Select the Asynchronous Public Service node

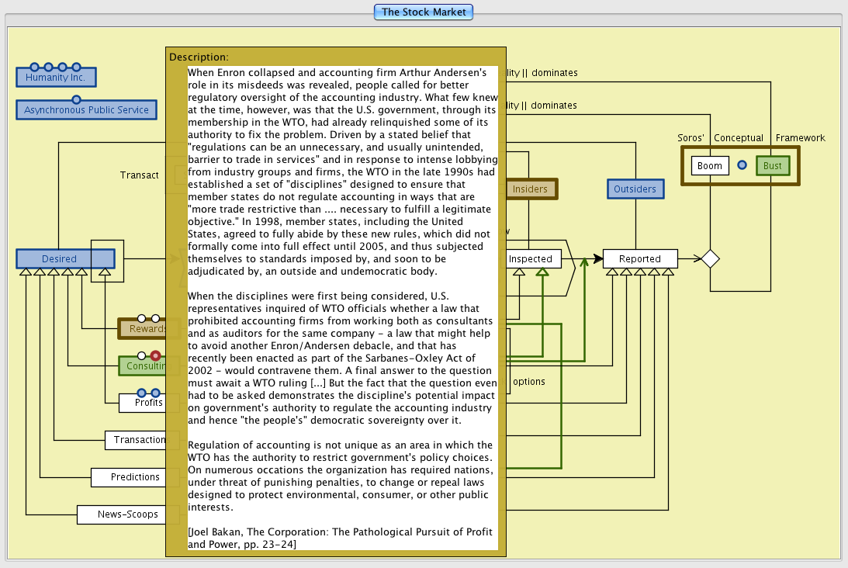tap(86, 110)
